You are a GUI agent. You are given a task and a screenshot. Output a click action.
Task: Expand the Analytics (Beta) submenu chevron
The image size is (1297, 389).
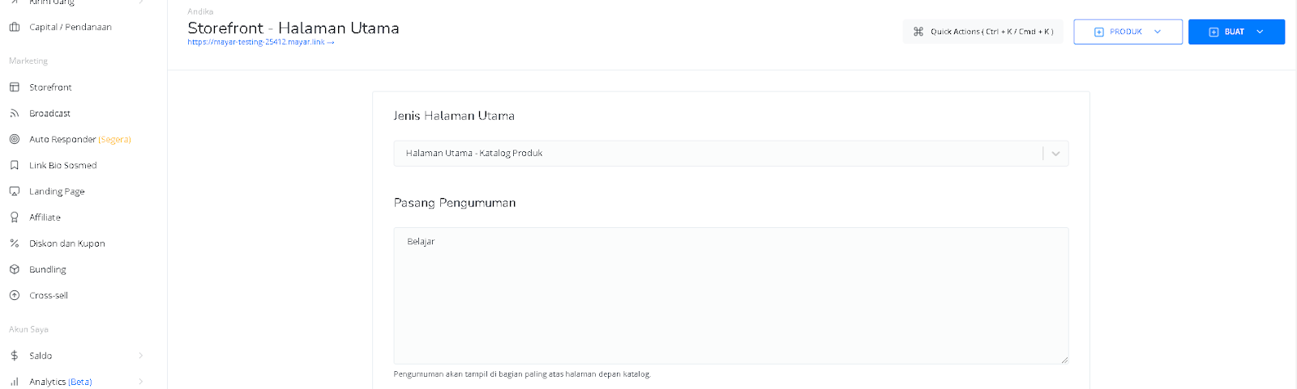pyautogui.click(x=141, y=382)
